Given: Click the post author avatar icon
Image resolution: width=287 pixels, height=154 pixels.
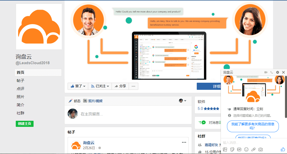Looking at the screenshot, I should point(76,145).
